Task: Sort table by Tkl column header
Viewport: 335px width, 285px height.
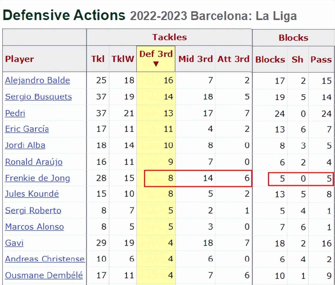Action: coord(98,59)
